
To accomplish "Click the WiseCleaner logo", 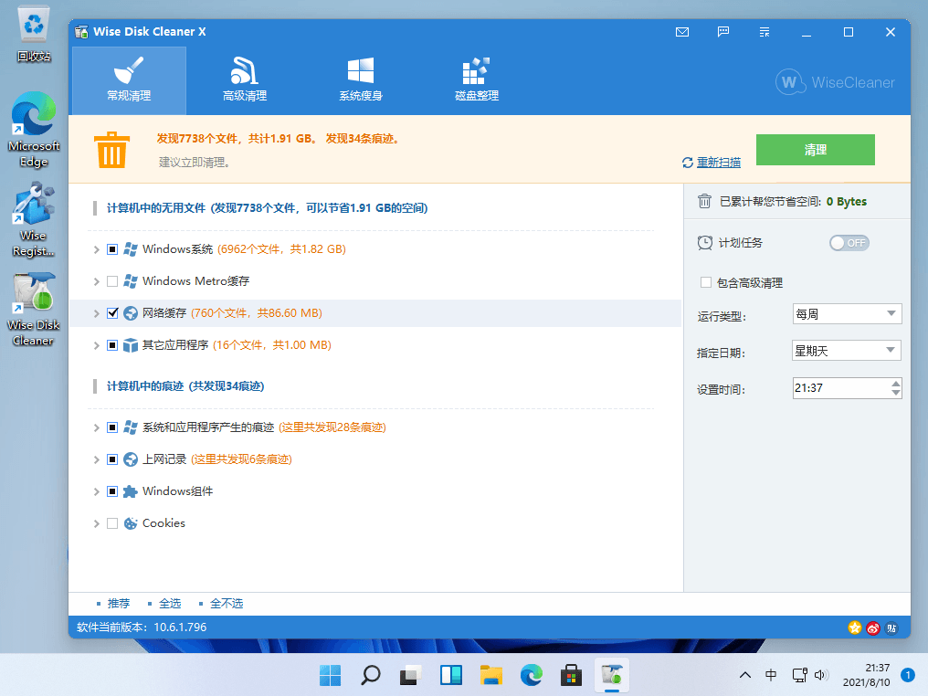I will [x=836, y=82].
